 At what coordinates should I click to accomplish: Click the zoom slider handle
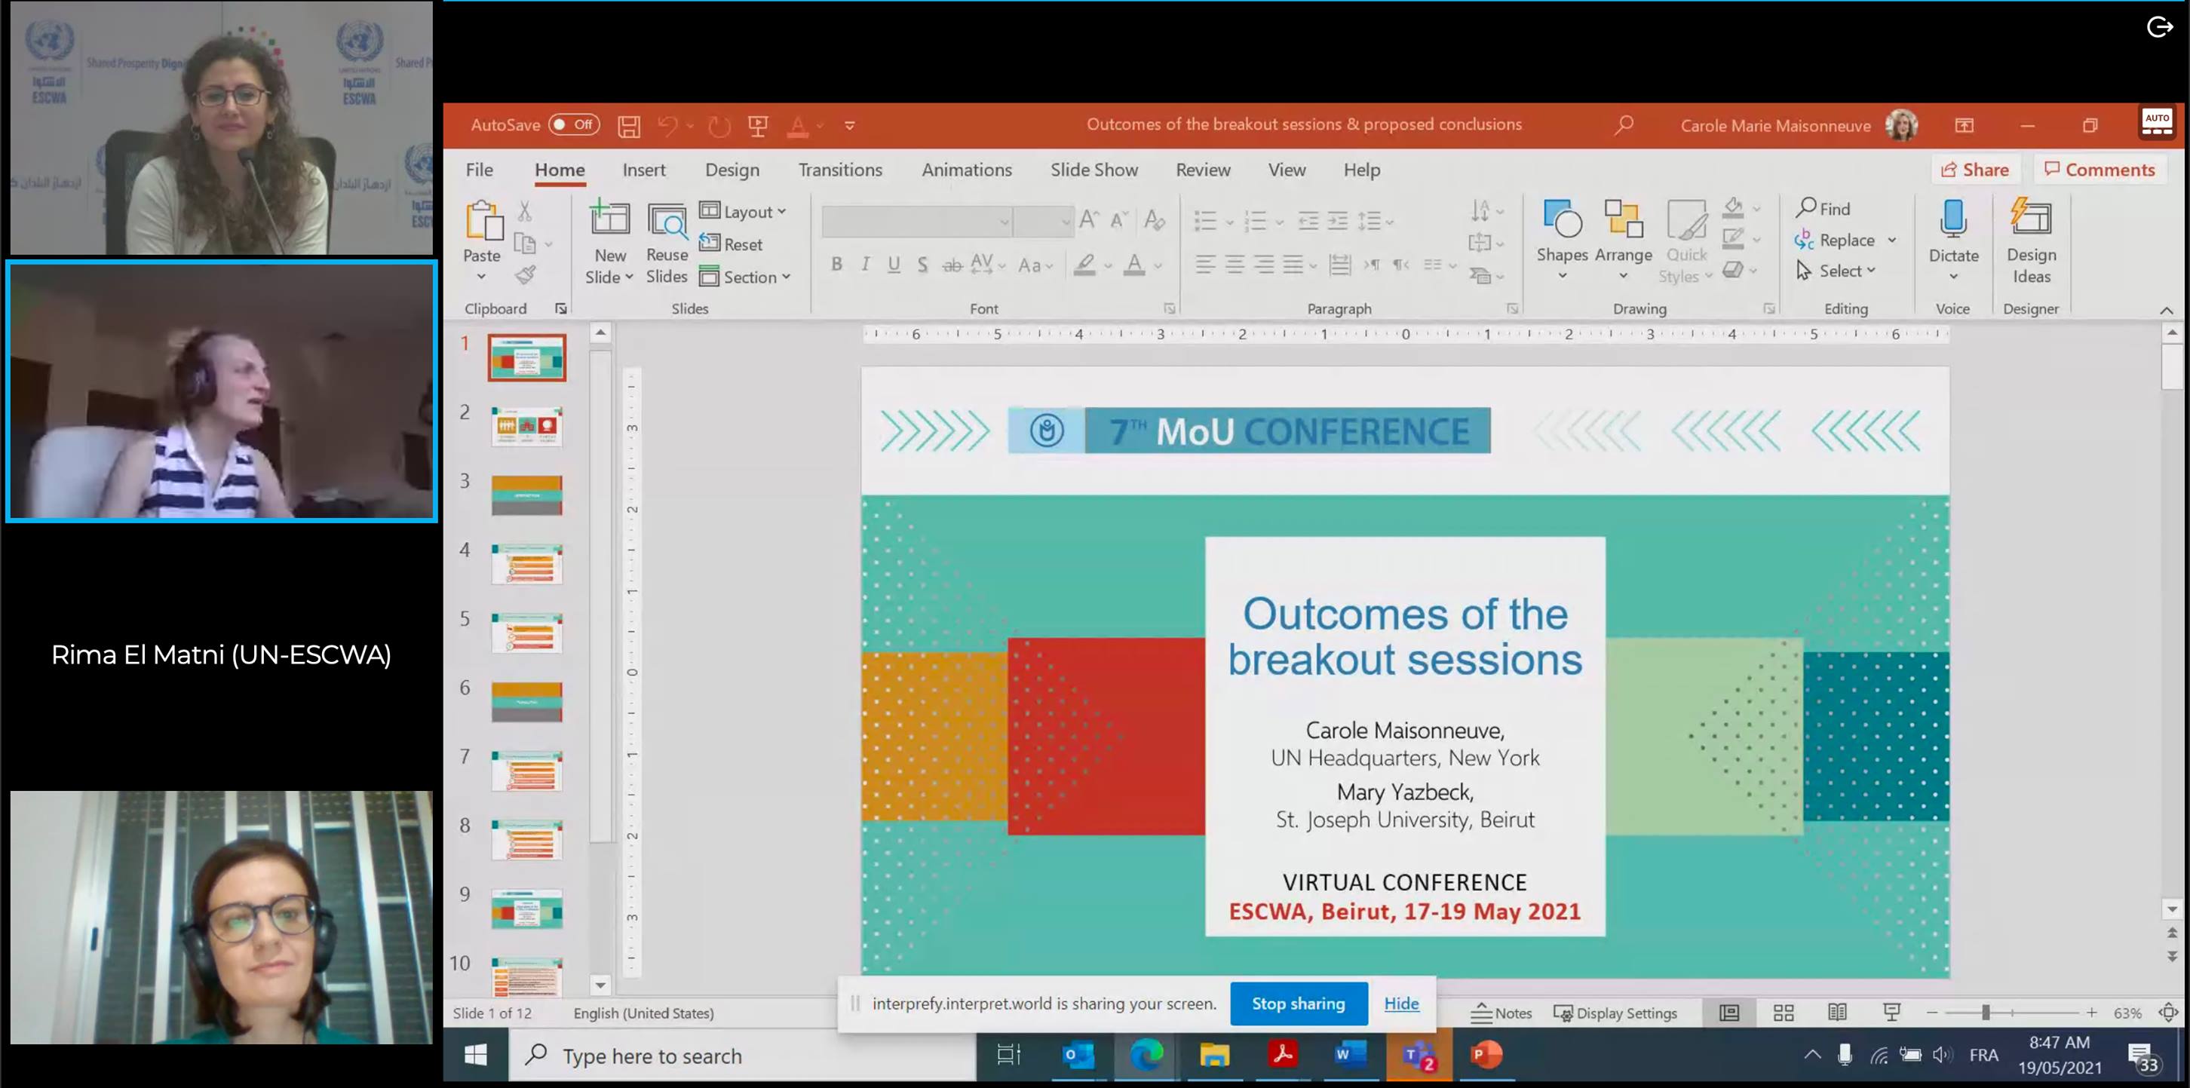tap(1985, 1013)
